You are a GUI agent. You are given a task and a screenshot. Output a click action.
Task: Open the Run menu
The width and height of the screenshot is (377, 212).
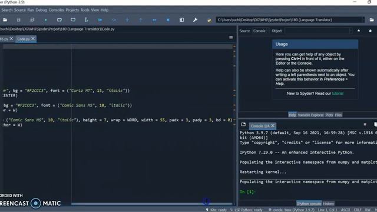point(31,10)
